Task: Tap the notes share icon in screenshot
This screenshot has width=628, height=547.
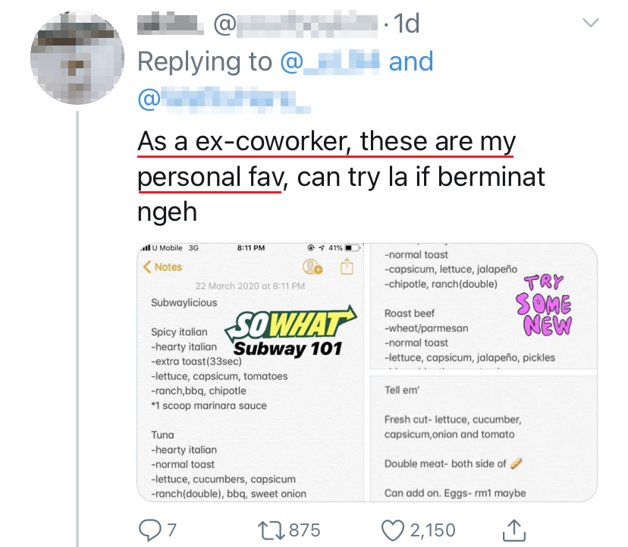Action: [x=347, y=266]
